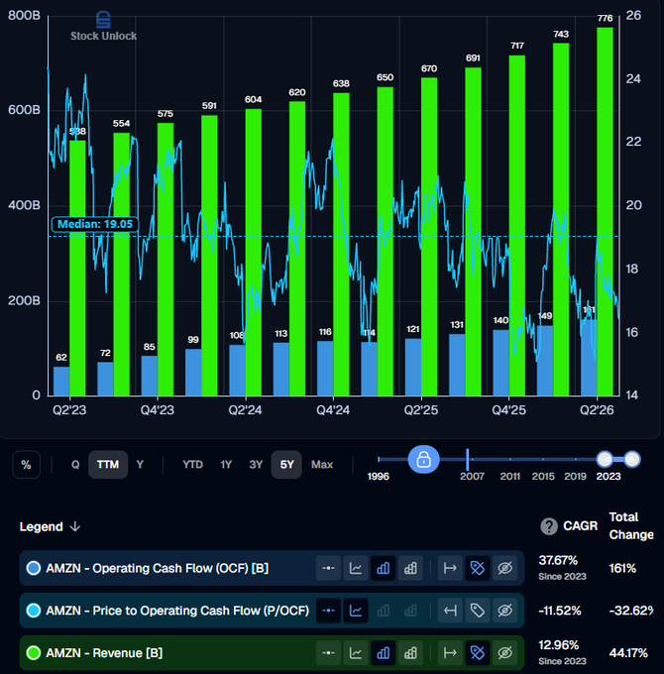Click the 2007 marker on the timeline slider

coord(467,460)
